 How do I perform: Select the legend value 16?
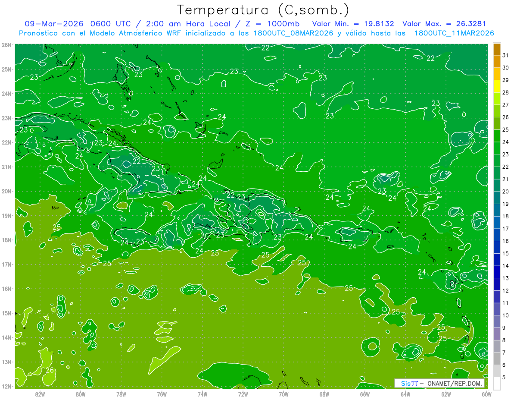click(505, 241)
